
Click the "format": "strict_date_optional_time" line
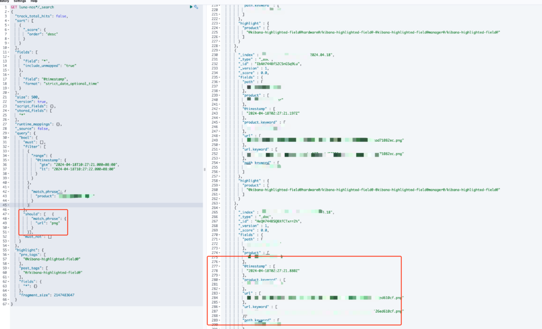pyautogui.click(x=61, y=84)
